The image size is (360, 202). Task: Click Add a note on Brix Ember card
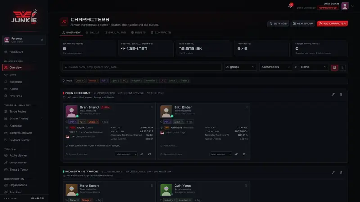[x=171, y=145]
